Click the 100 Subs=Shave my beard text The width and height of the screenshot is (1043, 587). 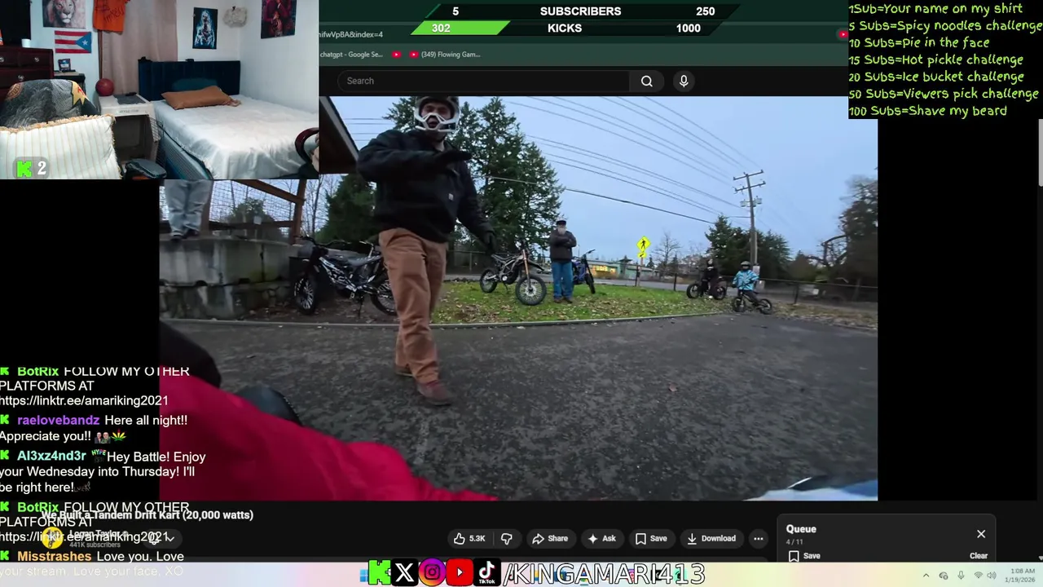(x=928, y=111)
